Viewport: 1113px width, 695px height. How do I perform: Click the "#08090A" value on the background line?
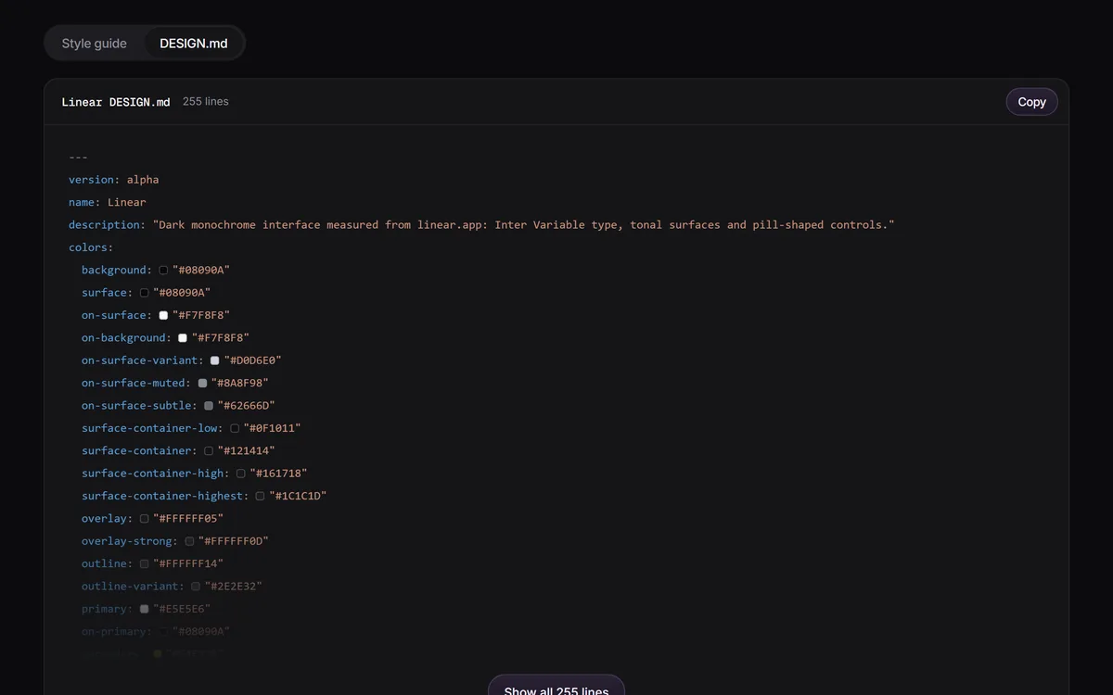201,271
